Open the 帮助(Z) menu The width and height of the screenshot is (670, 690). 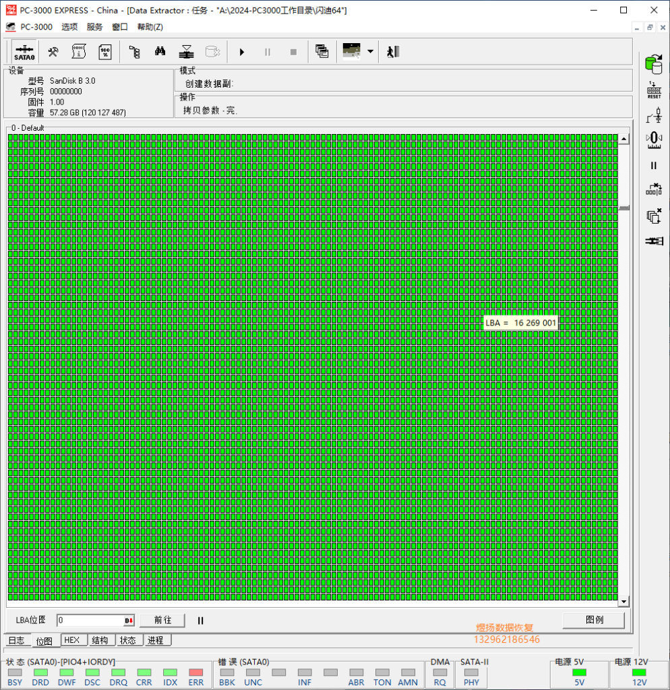[150, 27]
